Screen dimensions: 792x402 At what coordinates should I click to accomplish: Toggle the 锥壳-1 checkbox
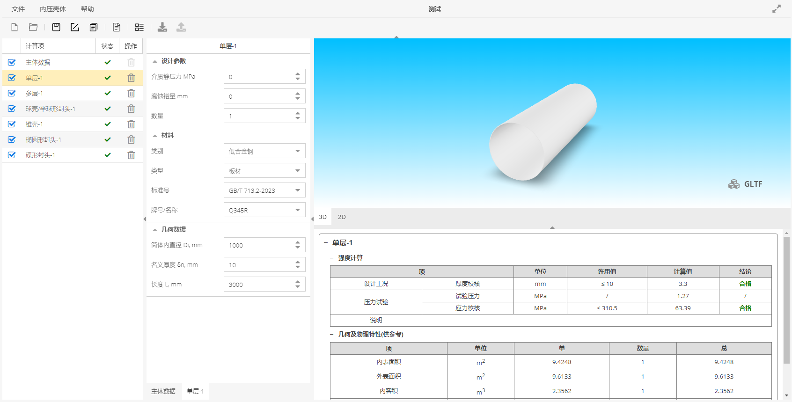12,124
